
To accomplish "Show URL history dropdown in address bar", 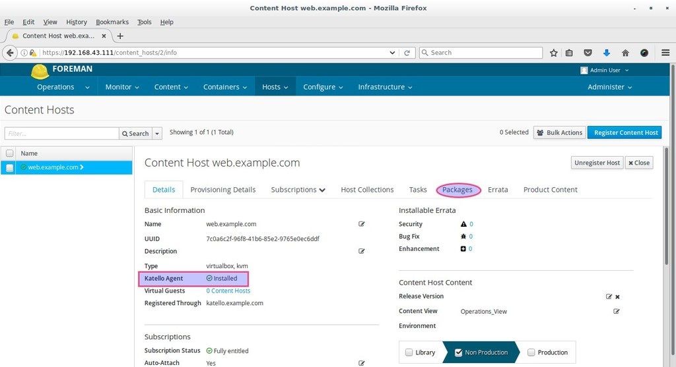I will pyautogui.click(x=392, y=53).
